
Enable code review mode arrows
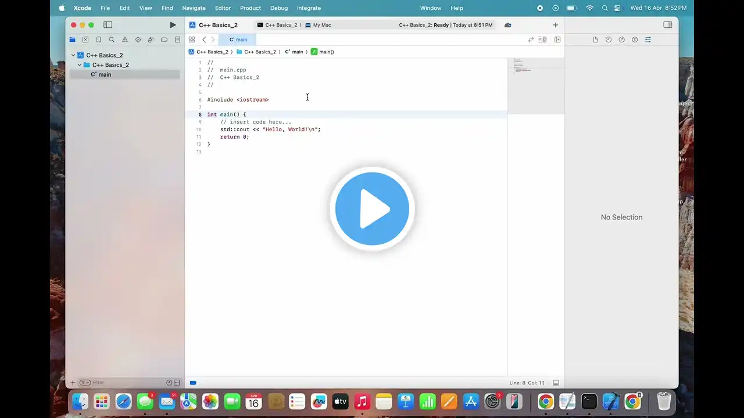click(531, 39)
